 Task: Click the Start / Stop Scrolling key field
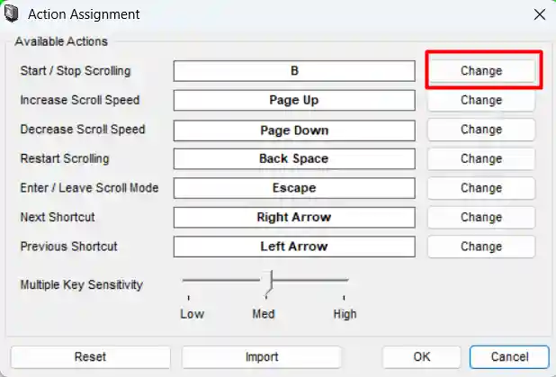294,71
